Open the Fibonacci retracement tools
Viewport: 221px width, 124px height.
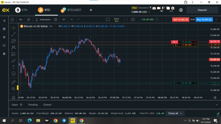pos(14,41)
